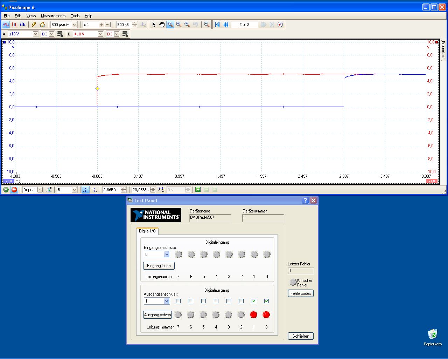
Task: Click the green add measurement button
Action: 198,190
